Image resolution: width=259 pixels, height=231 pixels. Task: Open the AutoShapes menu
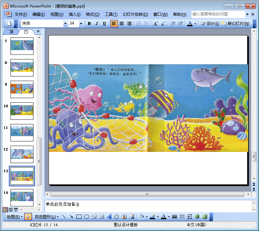47,217
